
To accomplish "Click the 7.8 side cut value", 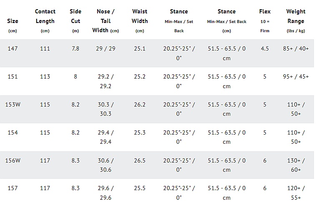I will 75,49.
